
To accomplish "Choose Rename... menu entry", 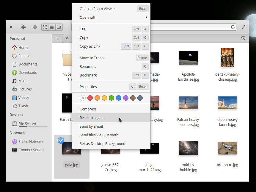I will point(111,67).
